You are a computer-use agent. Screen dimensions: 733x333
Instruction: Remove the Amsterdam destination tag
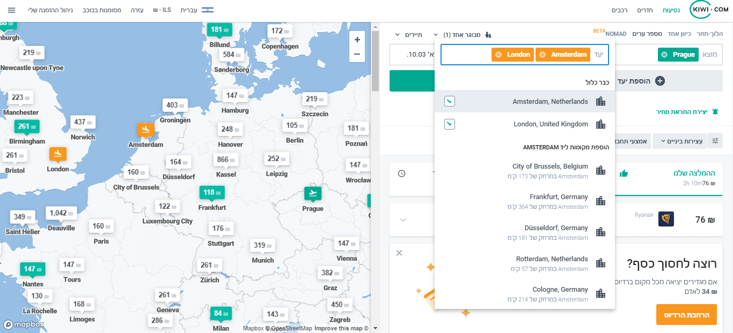point(543,55)
